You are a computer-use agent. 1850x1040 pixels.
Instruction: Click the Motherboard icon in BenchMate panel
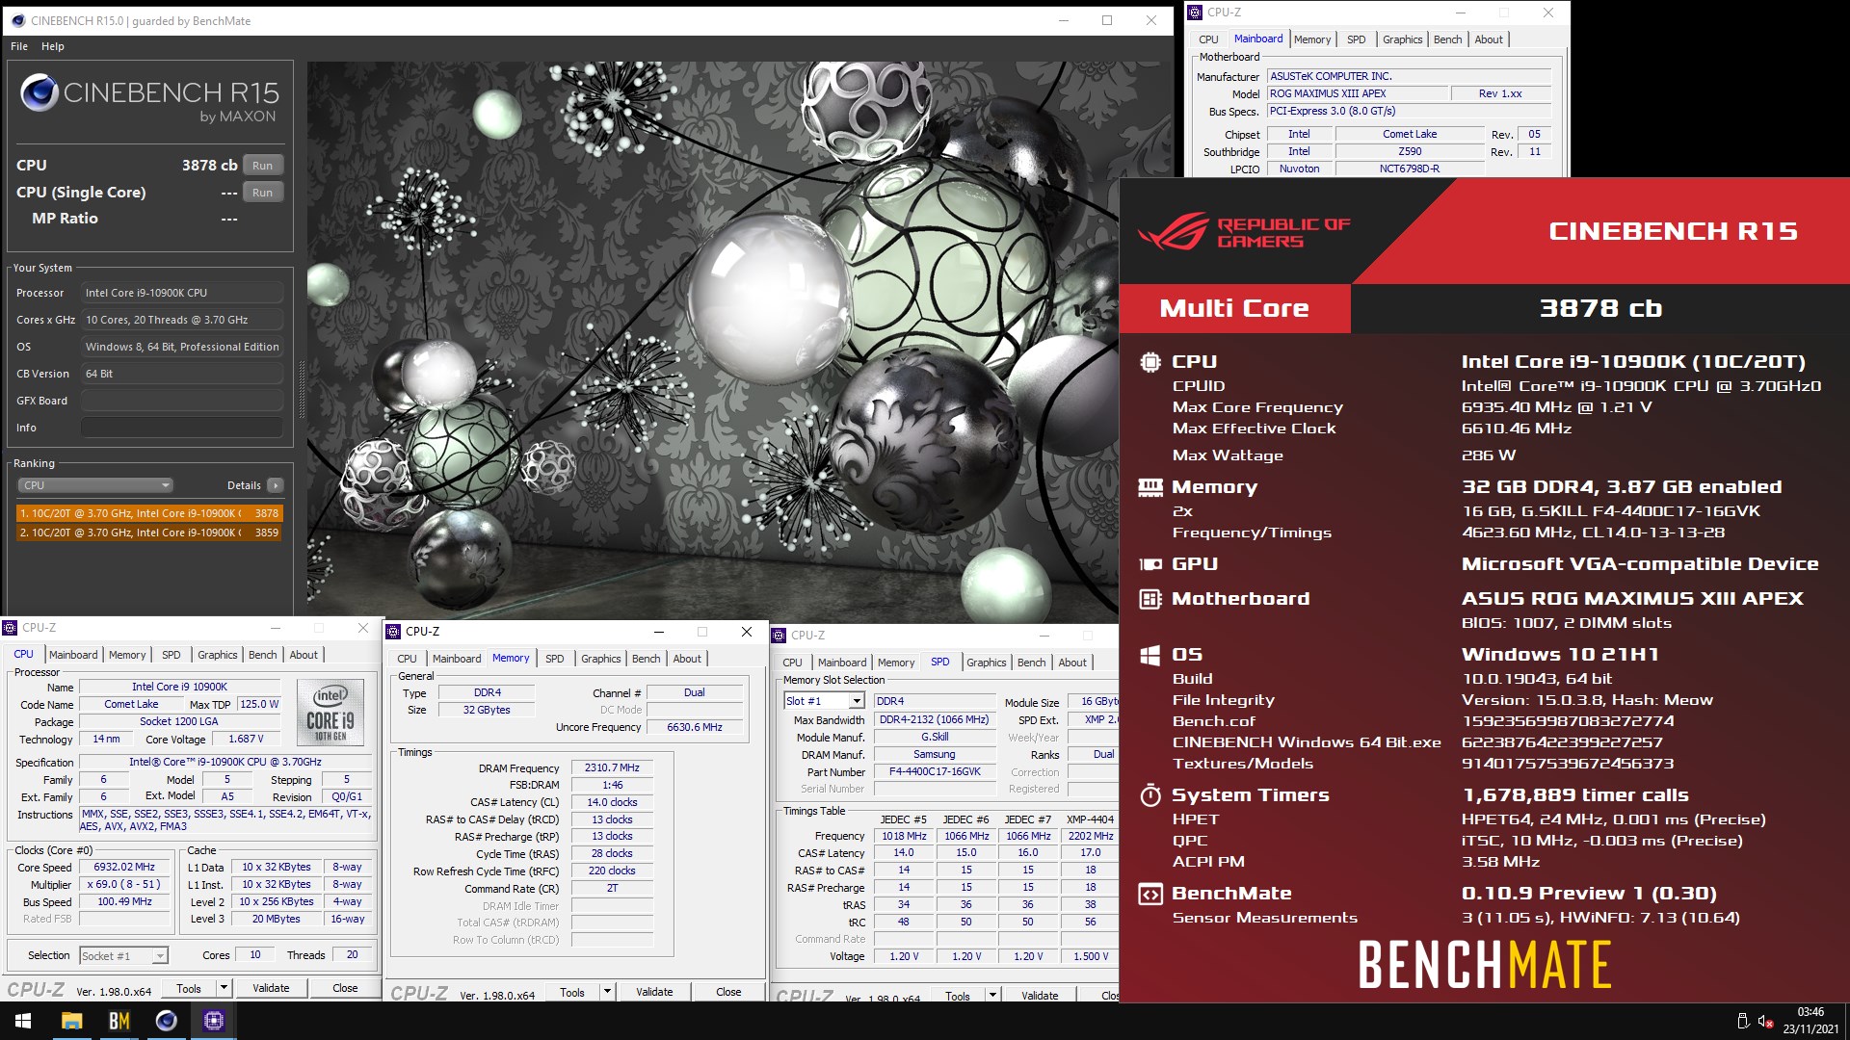point(1150,599)
